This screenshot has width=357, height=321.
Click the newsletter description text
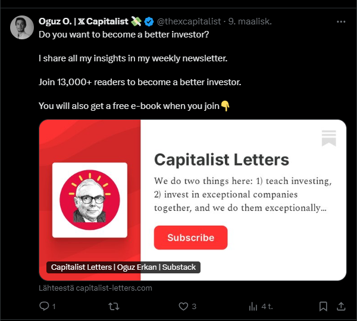point(243,194)
